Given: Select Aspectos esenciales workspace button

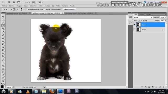Looking at the screenshot, I should (x=120, y=2).
